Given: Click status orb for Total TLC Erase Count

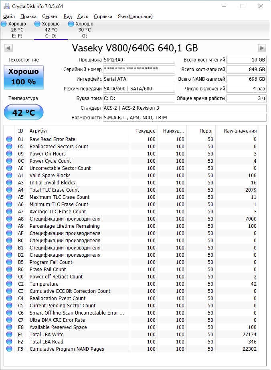Looking at the screenshot, I should click(9, 190).
